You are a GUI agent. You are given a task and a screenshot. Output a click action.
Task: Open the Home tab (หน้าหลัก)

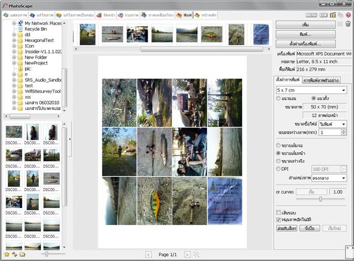[x=205, y=15]
